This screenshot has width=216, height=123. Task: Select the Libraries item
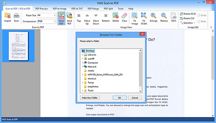(x=92, y=55)
